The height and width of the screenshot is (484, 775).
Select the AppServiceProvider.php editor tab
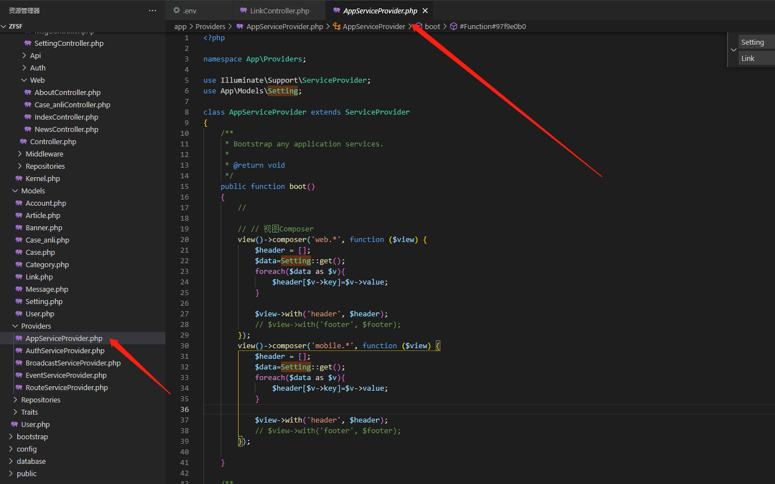click(380, 11)
